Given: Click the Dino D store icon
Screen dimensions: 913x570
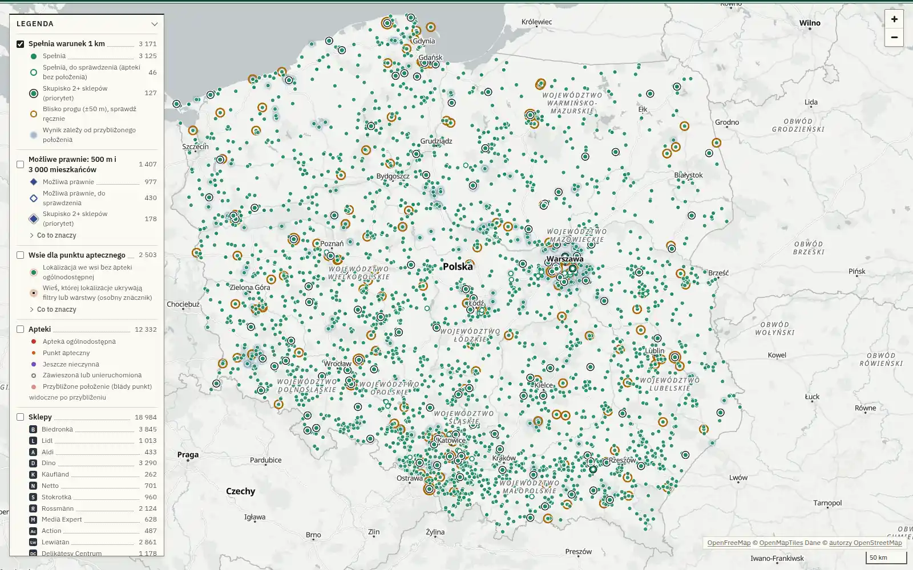Looking at the screenshot, I should point(33,463).
